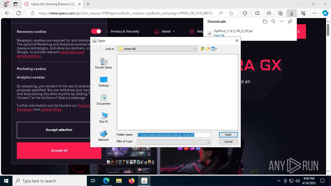Click Java app icon on taskbar
This screenshot has width=331, height=186.
point(144,181)
